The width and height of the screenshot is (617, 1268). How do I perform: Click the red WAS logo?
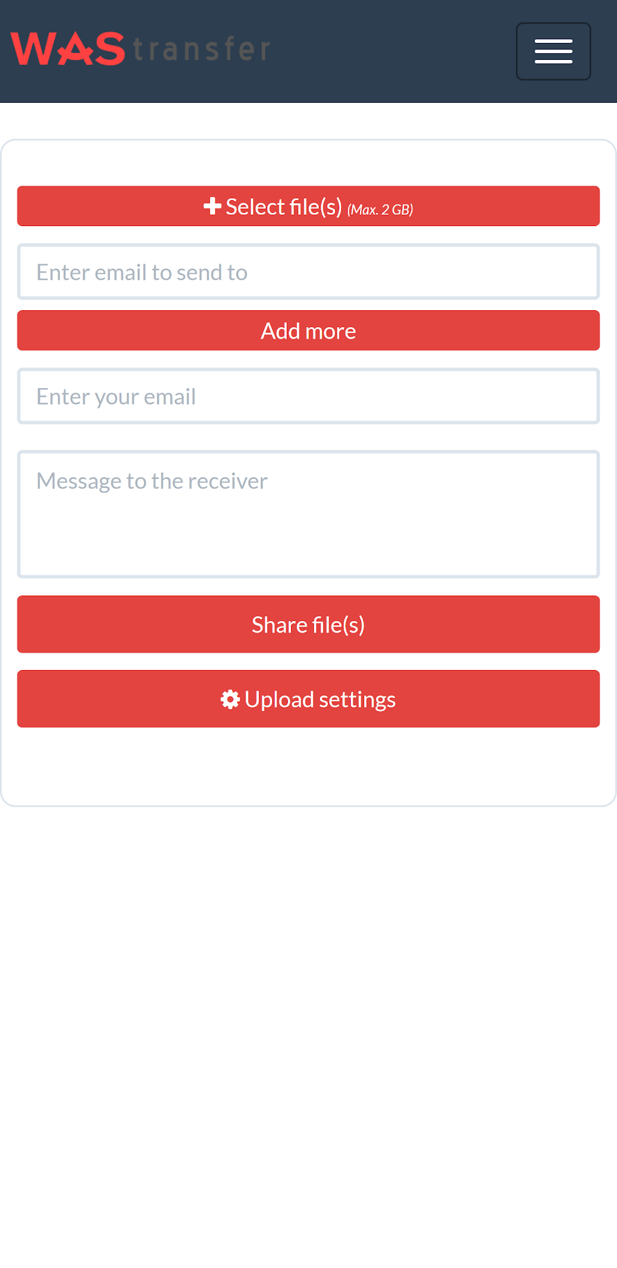click(68, 49)
